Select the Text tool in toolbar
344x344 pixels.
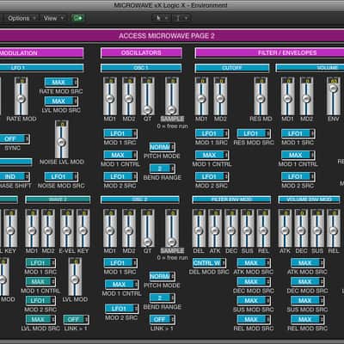pyautogui.click(x=181, y=18)
